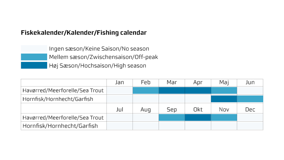This screenshot has height=160, width=284.
Task: Click the Garfish Maj high season cell
Action: (x=224, y=99)
